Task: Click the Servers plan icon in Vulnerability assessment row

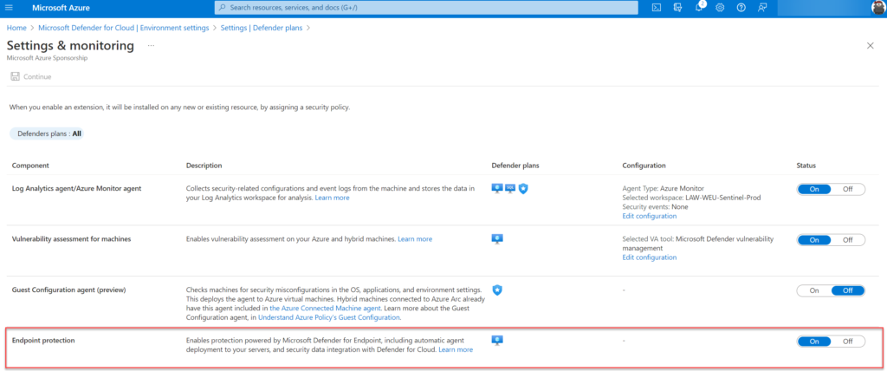Action: 497,239
